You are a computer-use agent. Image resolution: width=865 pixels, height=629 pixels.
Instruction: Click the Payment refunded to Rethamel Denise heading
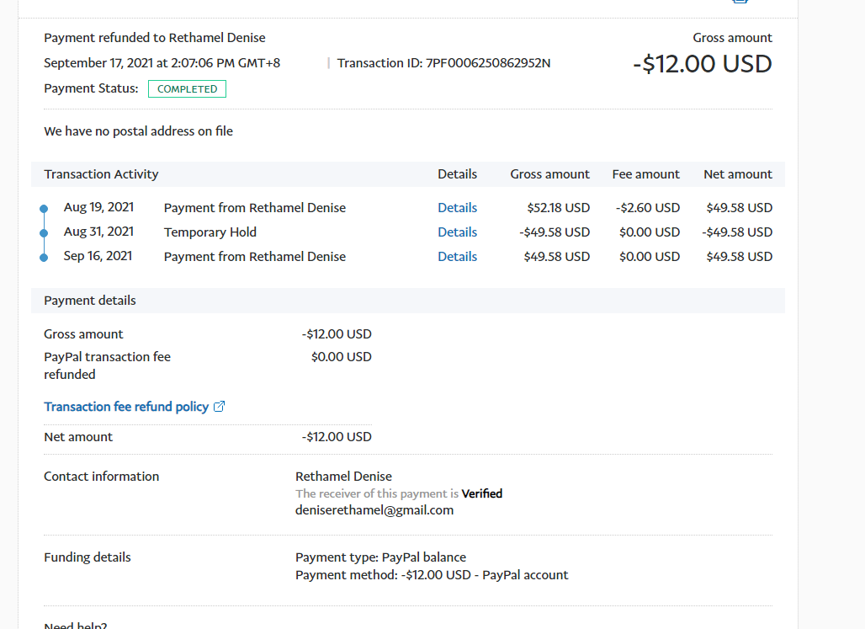click(x=155, y=38)
